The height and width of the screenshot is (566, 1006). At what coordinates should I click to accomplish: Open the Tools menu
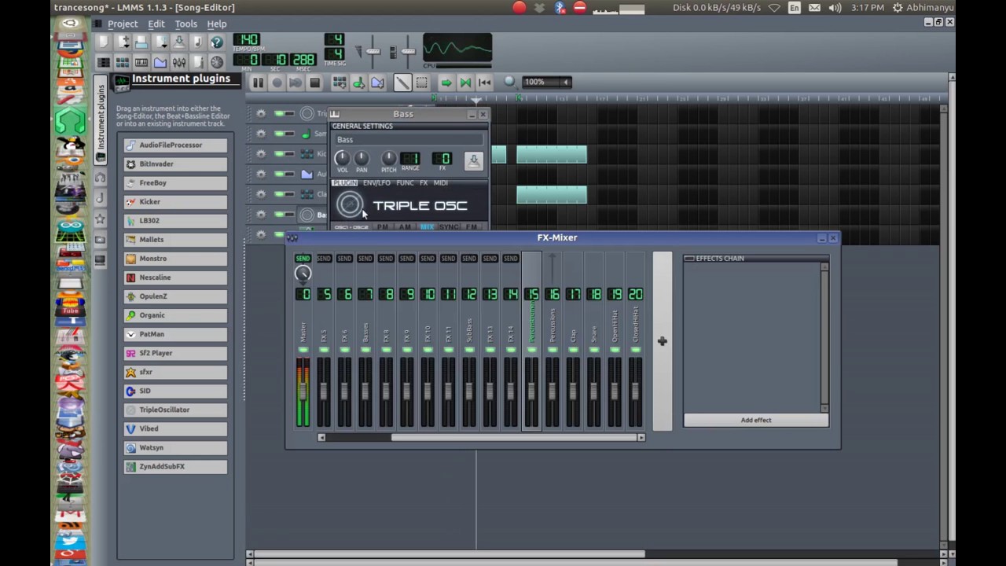point(186,24)
